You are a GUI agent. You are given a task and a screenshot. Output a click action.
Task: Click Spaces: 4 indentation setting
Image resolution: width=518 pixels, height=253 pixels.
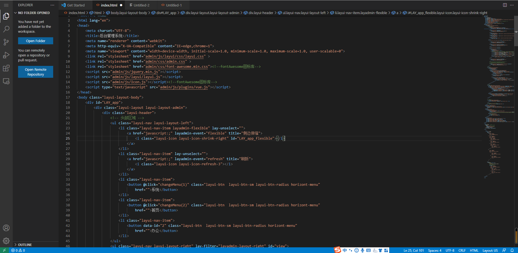[x=435, y=250]
